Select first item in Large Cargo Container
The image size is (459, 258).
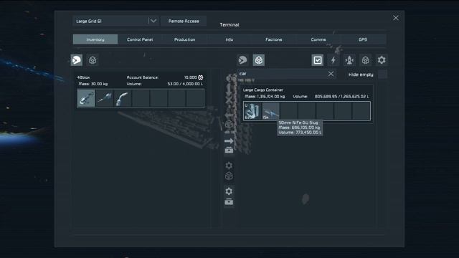click(252, 111)
